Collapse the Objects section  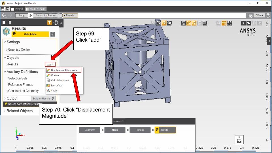tap(5, 58)
